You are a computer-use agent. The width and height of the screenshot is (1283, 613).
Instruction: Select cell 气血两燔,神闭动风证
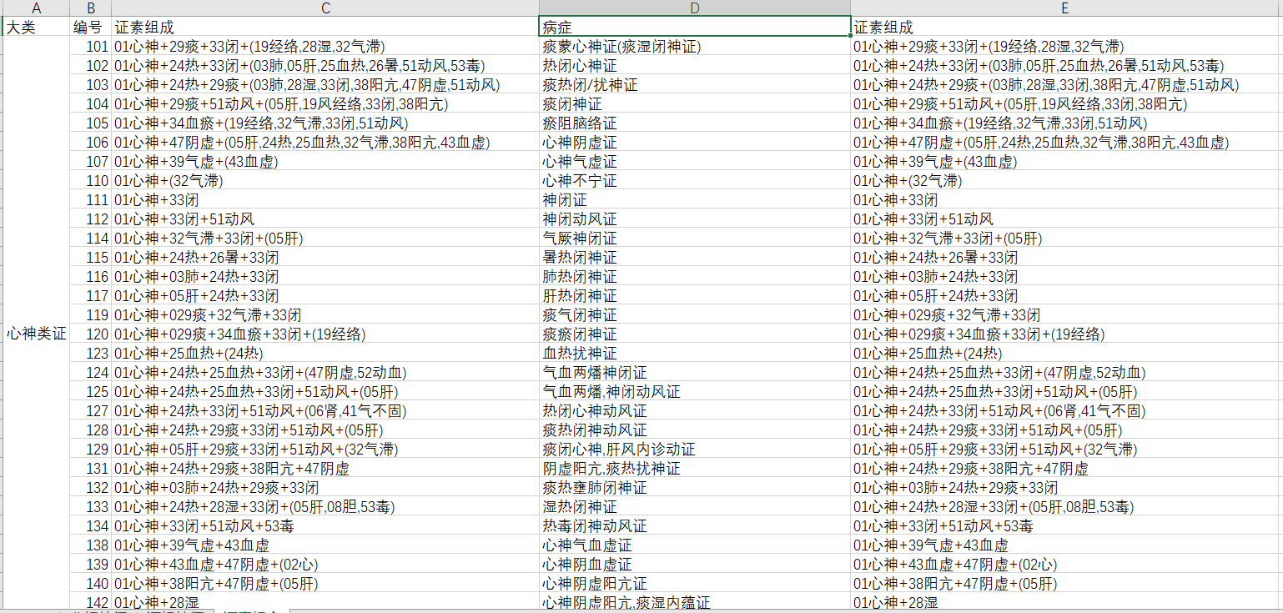(695, 392)
